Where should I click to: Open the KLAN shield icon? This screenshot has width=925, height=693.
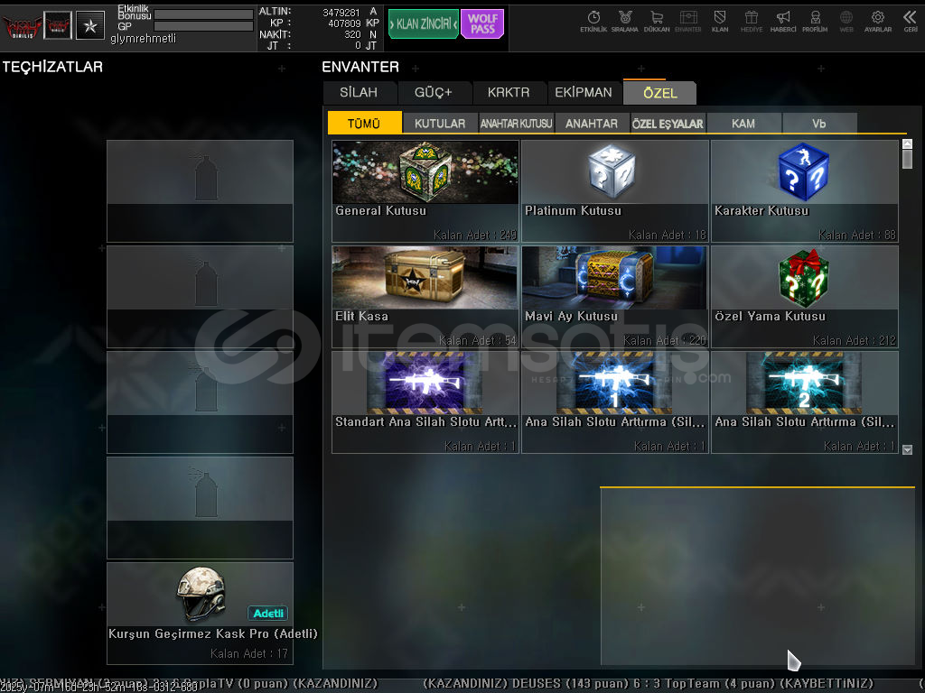[x=720, y=22]
